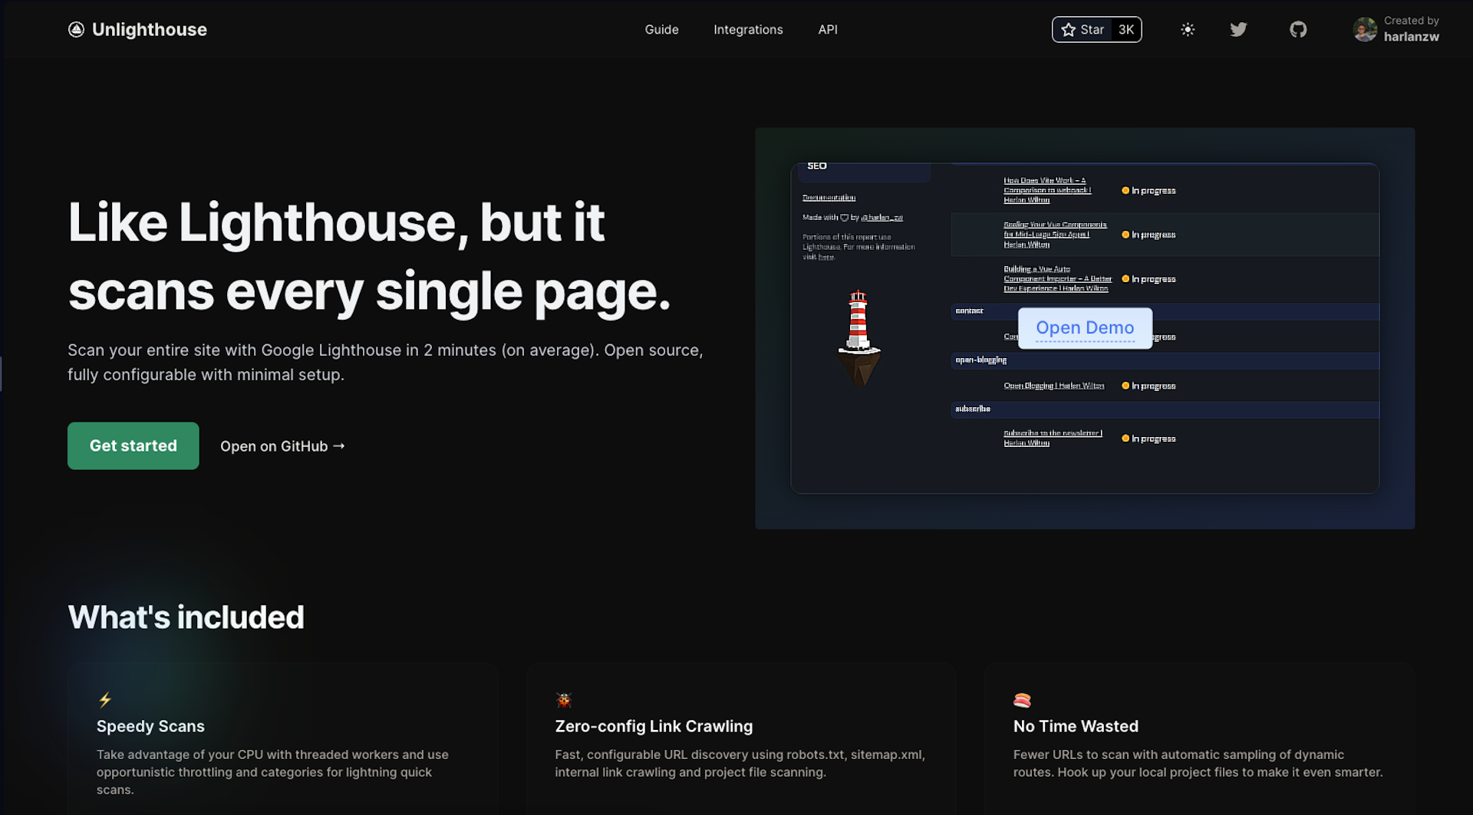The width and height of the screenshot is (1473, 815).
Task: Open 'Subscribe to the newsletter' demo link
Action: coord(1053,438)
